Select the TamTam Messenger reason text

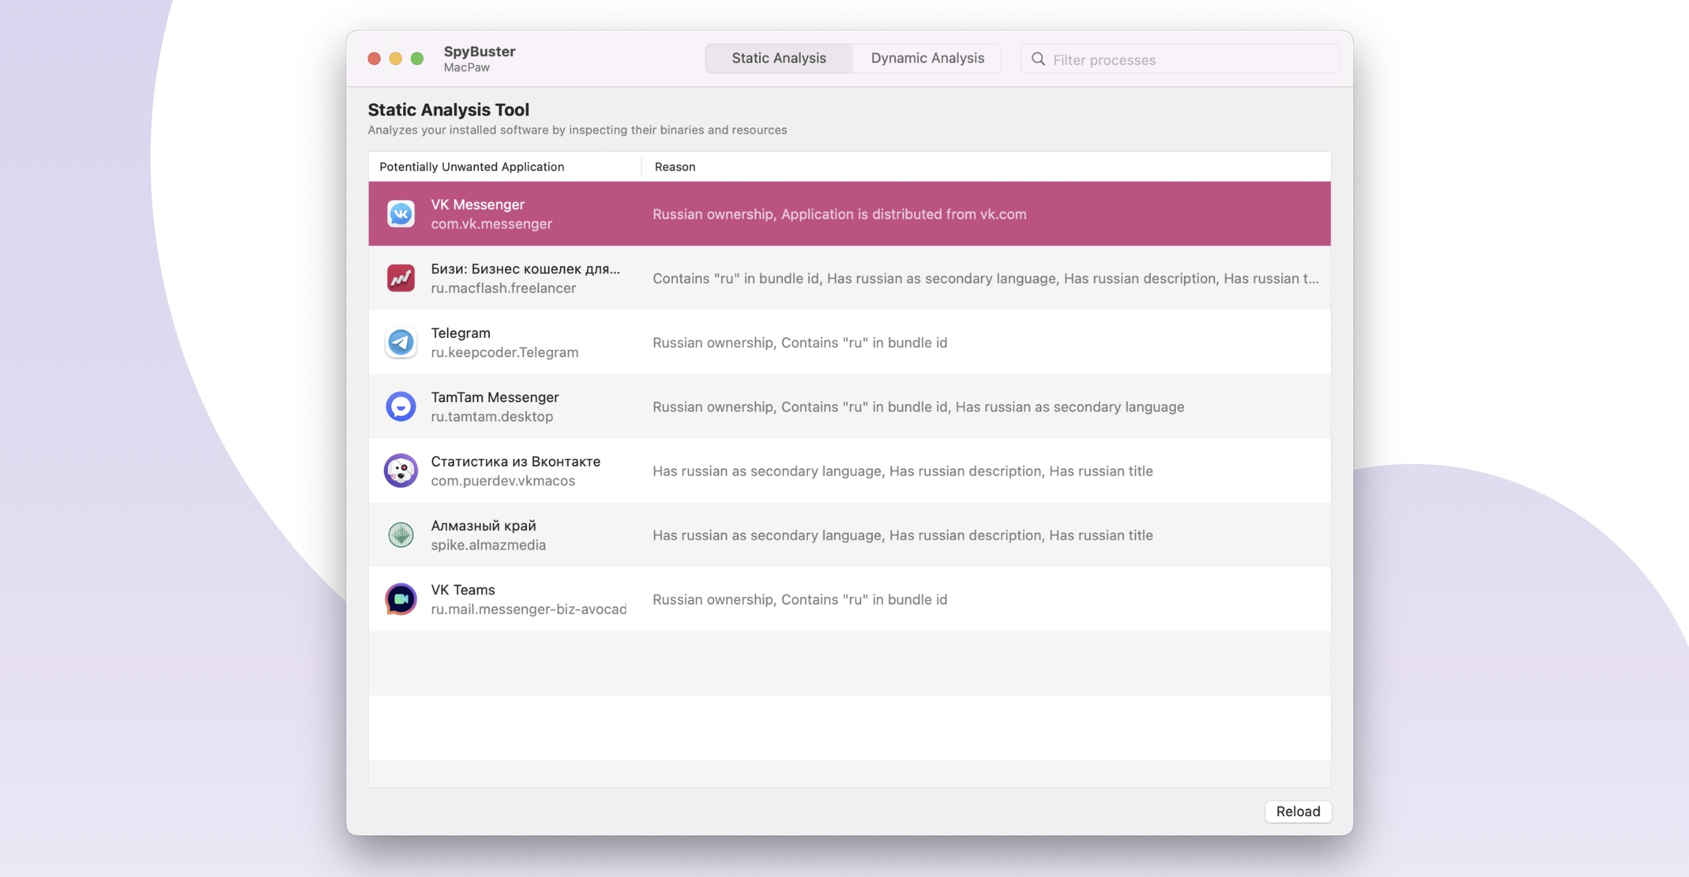[x=917, y=407]
